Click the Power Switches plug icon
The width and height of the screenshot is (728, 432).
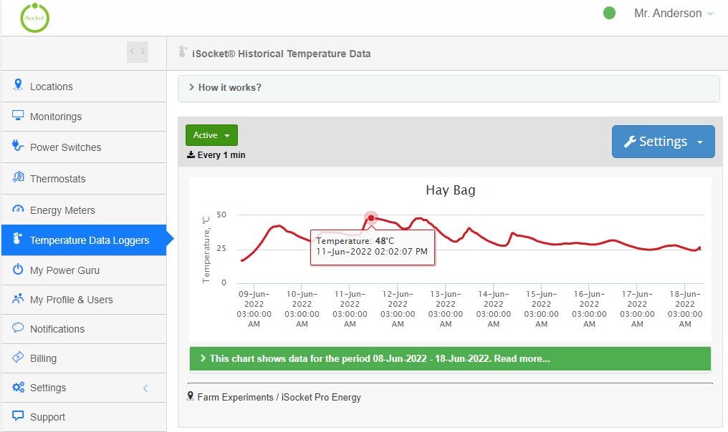pyautogui.click(x=18, y=145)
